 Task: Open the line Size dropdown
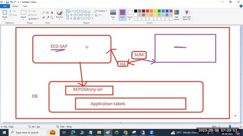click(x=113, y=15)
